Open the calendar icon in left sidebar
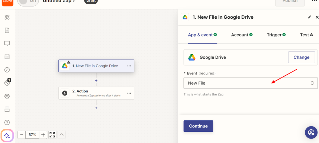Screen dimensions: 319x143 point(7,57)
